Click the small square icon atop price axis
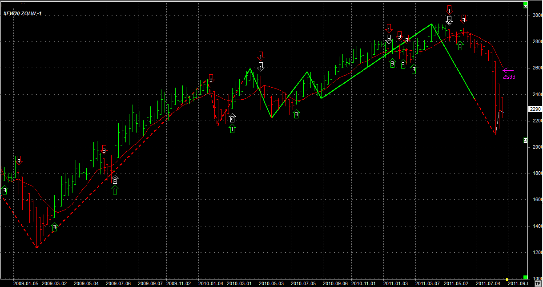The height and width of the screenshot is (287, 543). 525,6
